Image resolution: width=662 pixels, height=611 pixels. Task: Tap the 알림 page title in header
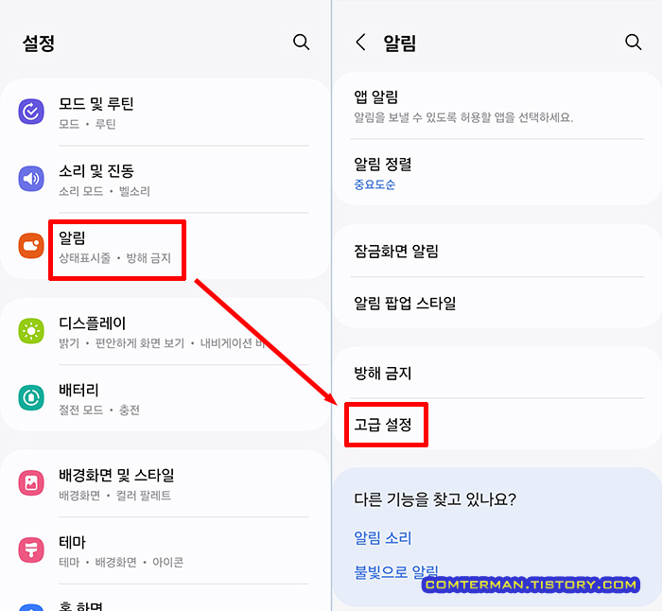tap(399, 43)
